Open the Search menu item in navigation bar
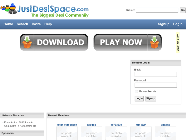The image size is (186, 140). (23, 24)
